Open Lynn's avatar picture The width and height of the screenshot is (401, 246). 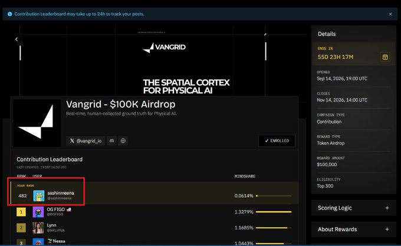click(x=38, y=228)
